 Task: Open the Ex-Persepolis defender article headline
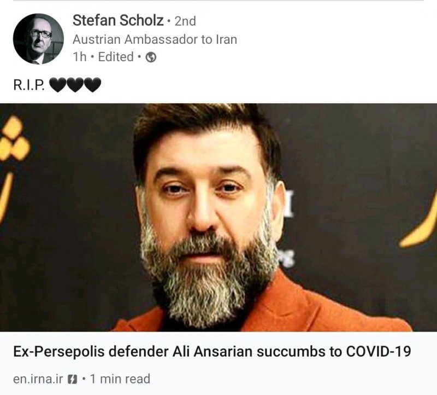(212, 351)
